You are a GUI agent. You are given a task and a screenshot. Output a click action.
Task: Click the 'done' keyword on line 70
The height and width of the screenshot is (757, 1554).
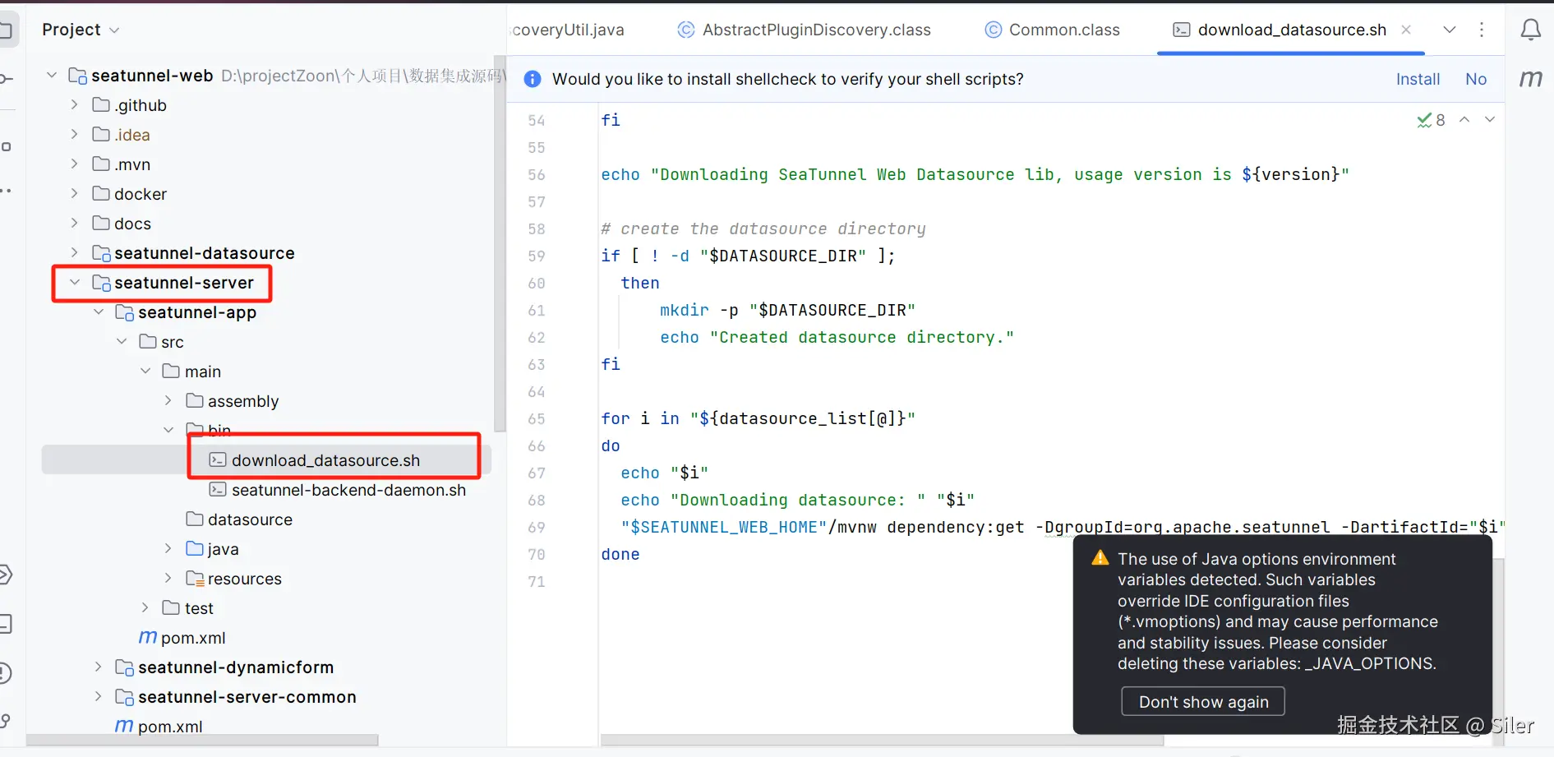(x=620, y=555)
